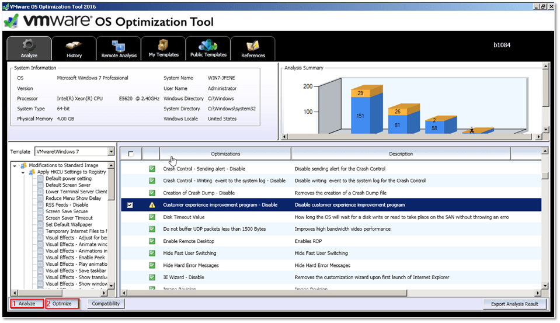
Task: Click green check icon for Enable Remote Desktop
Action: pyautogui.click(x=152, y=241)
